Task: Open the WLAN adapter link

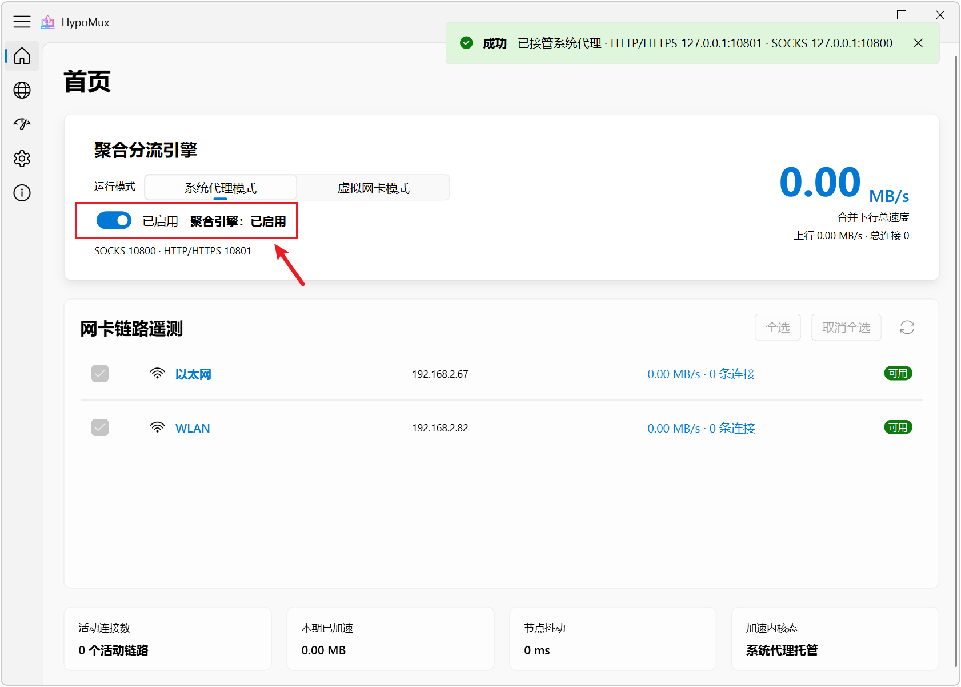Action: click(193, 429)
